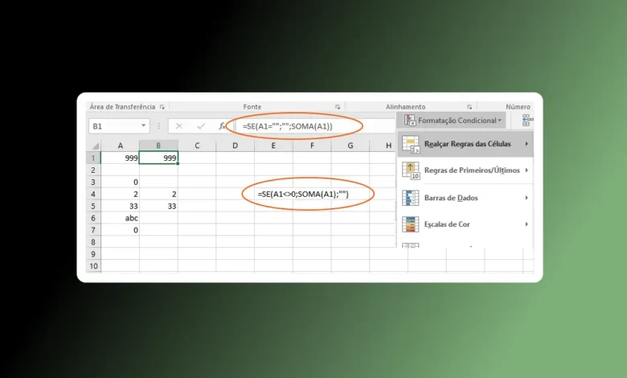Select column F header
This screenshot has height=378, width=627.
coord(312,146)
